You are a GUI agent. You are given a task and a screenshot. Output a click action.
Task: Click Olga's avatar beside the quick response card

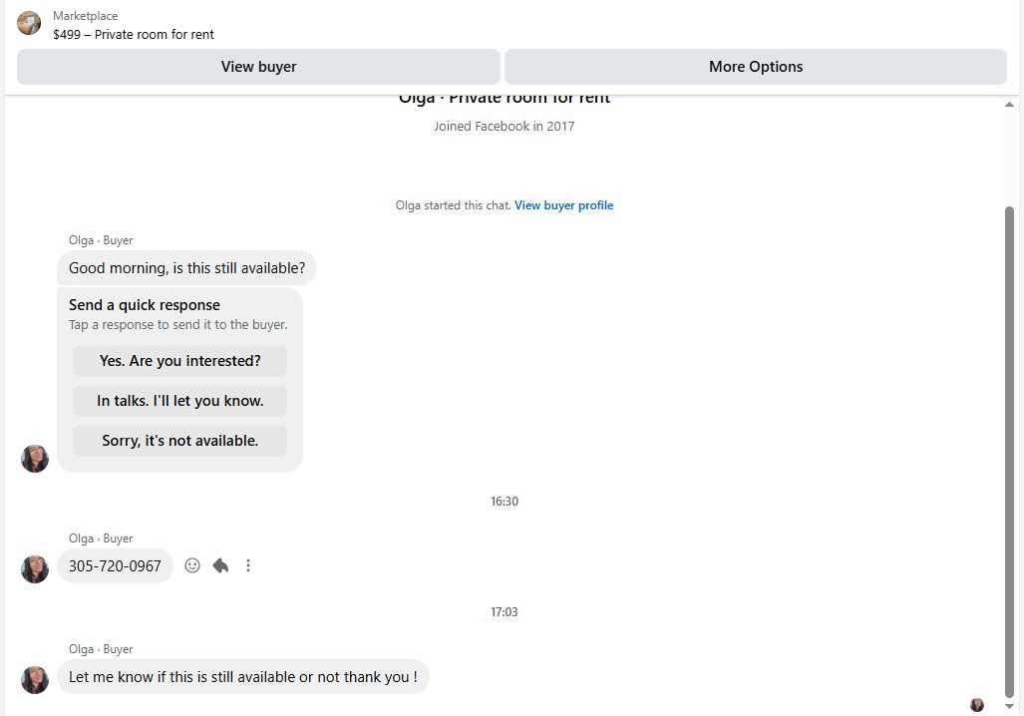[35, 459]
